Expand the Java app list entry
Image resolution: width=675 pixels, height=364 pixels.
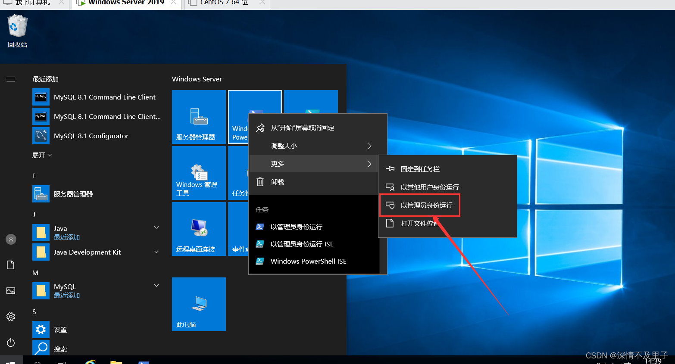156,227
